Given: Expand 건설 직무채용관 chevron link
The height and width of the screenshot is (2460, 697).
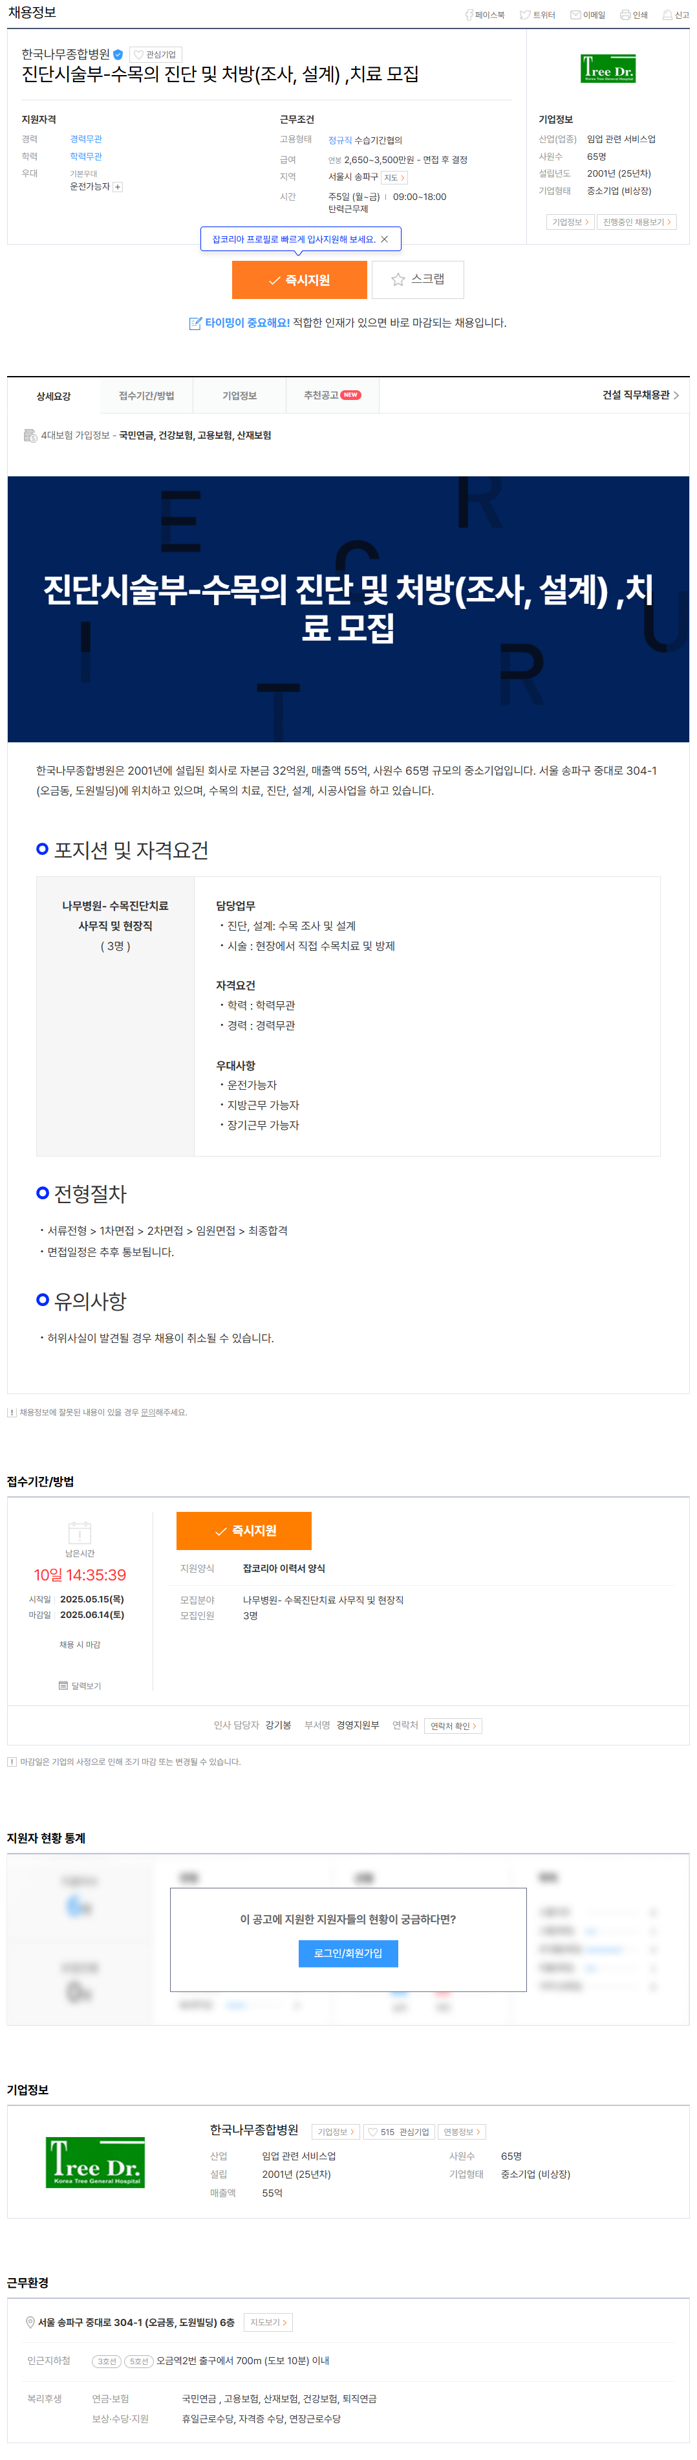Looking at the screenshot, I should click(640, 395).
